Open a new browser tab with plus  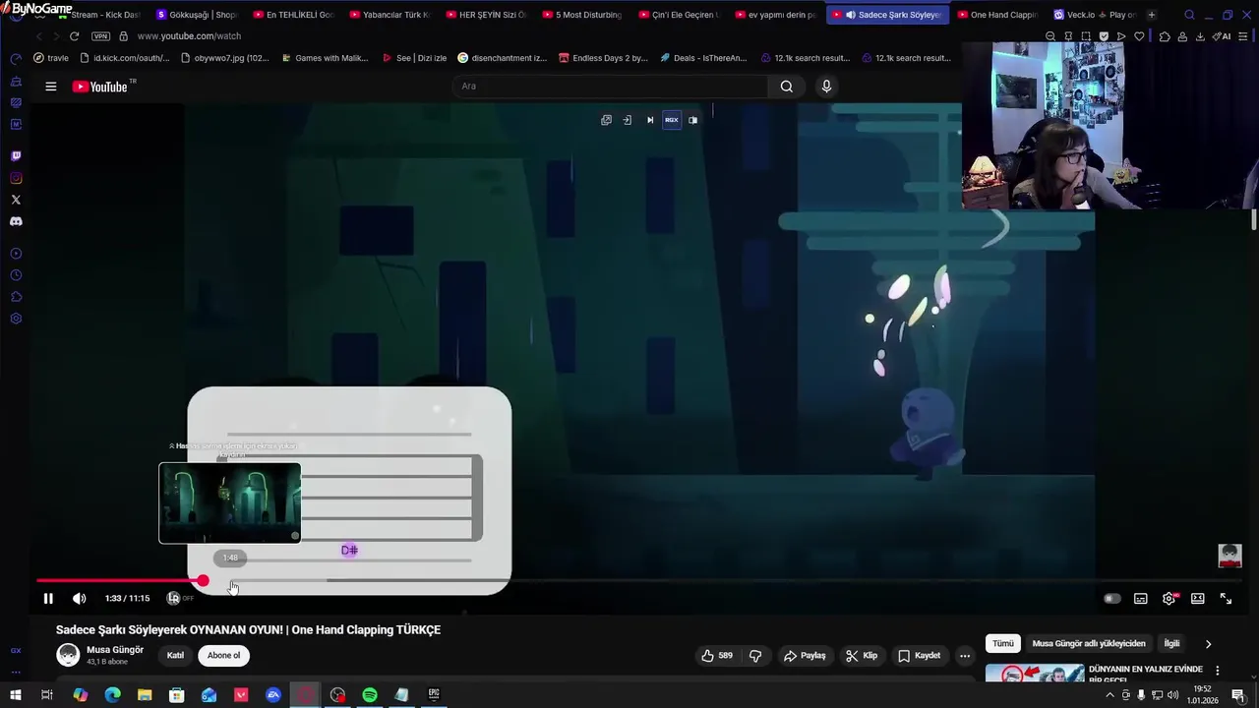click(1152, 15)
